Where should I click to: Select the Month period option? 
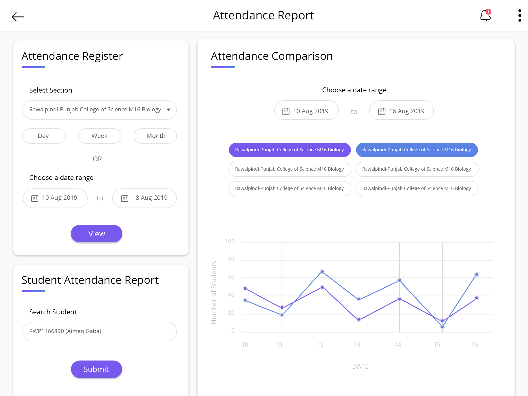(155, 136)
